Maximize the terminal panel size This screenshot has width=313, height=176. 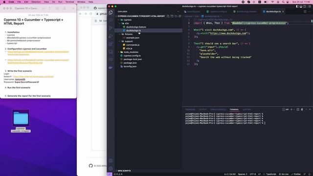coord(306,110)
